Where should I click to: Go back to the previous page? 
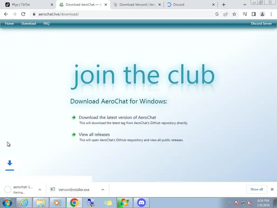coord(6,14)
